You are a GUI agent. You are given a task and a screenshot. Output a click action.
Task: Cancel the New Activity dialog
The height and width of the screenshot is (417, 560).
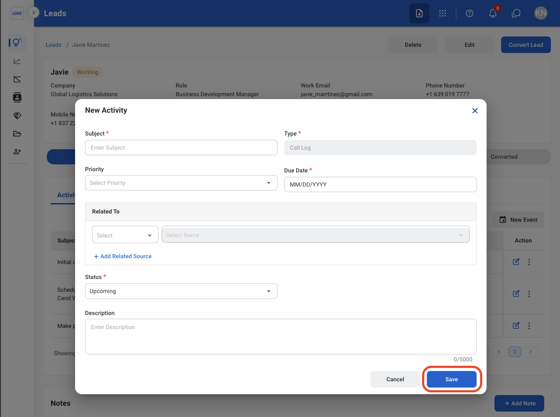(395, 379)
